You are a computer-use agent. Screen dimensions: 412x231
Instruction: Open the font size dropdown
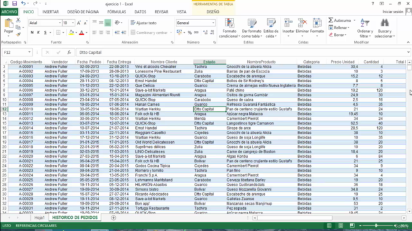tap(73, 23)
